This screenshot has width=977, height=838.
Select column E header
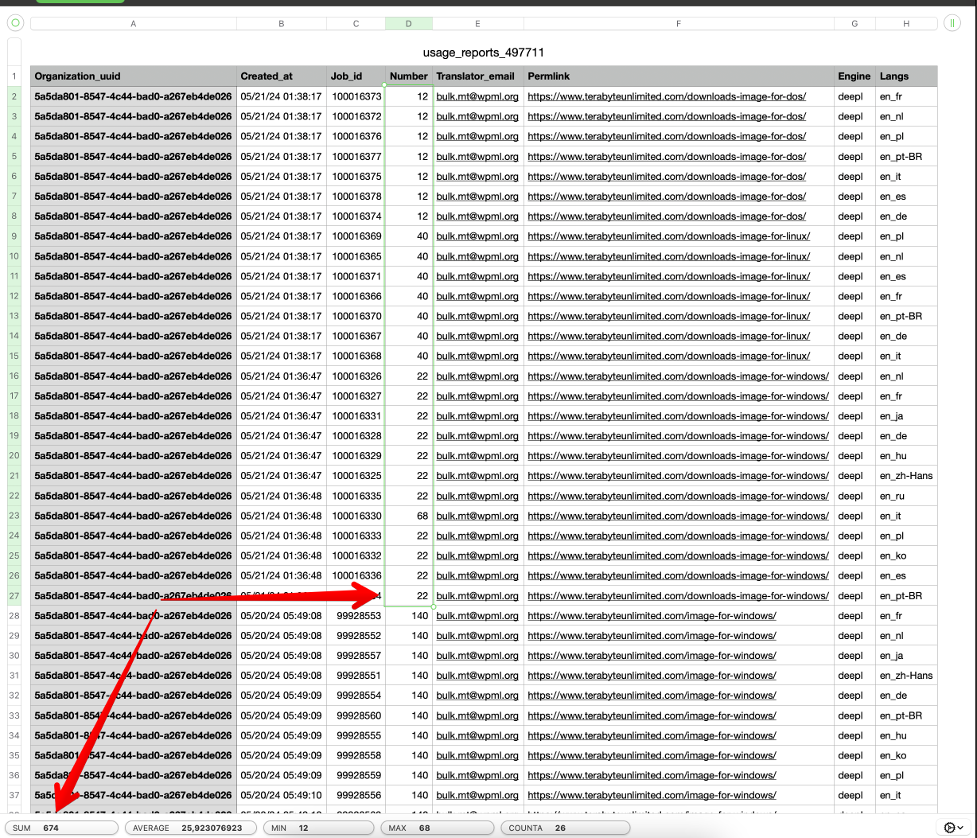478,24
